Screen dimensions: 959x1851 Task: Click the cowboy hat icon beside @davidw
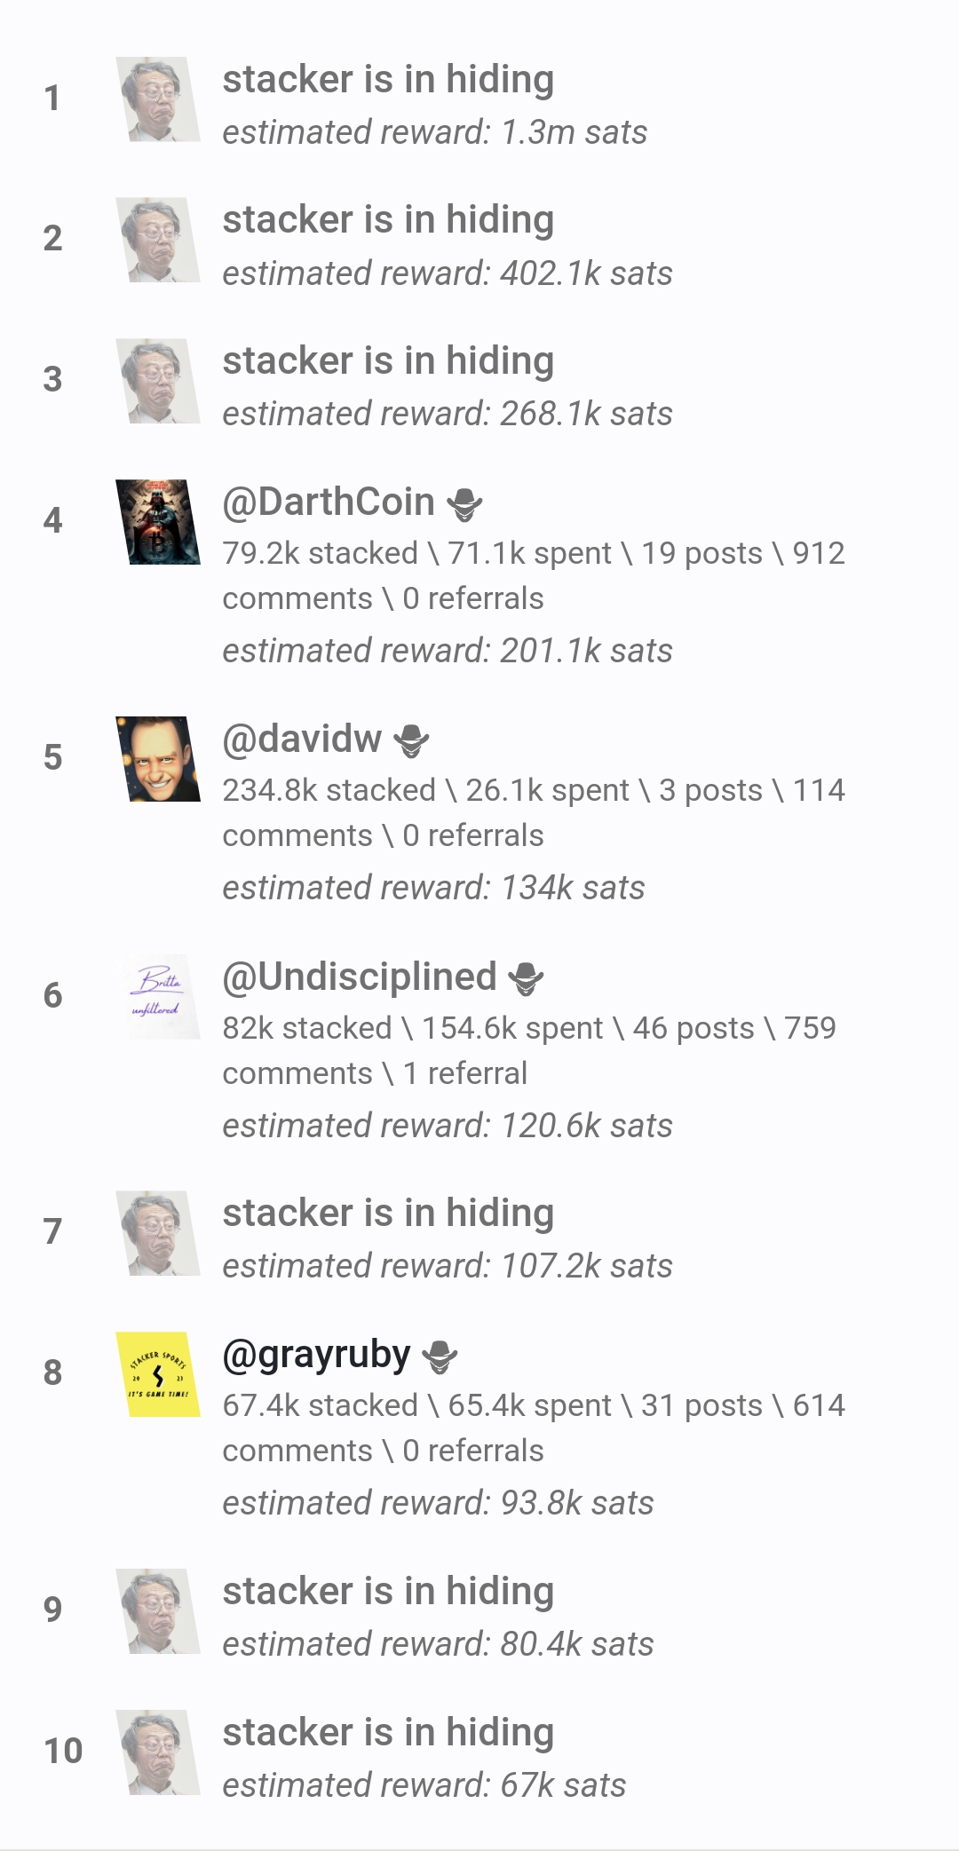tap(411, 741)
